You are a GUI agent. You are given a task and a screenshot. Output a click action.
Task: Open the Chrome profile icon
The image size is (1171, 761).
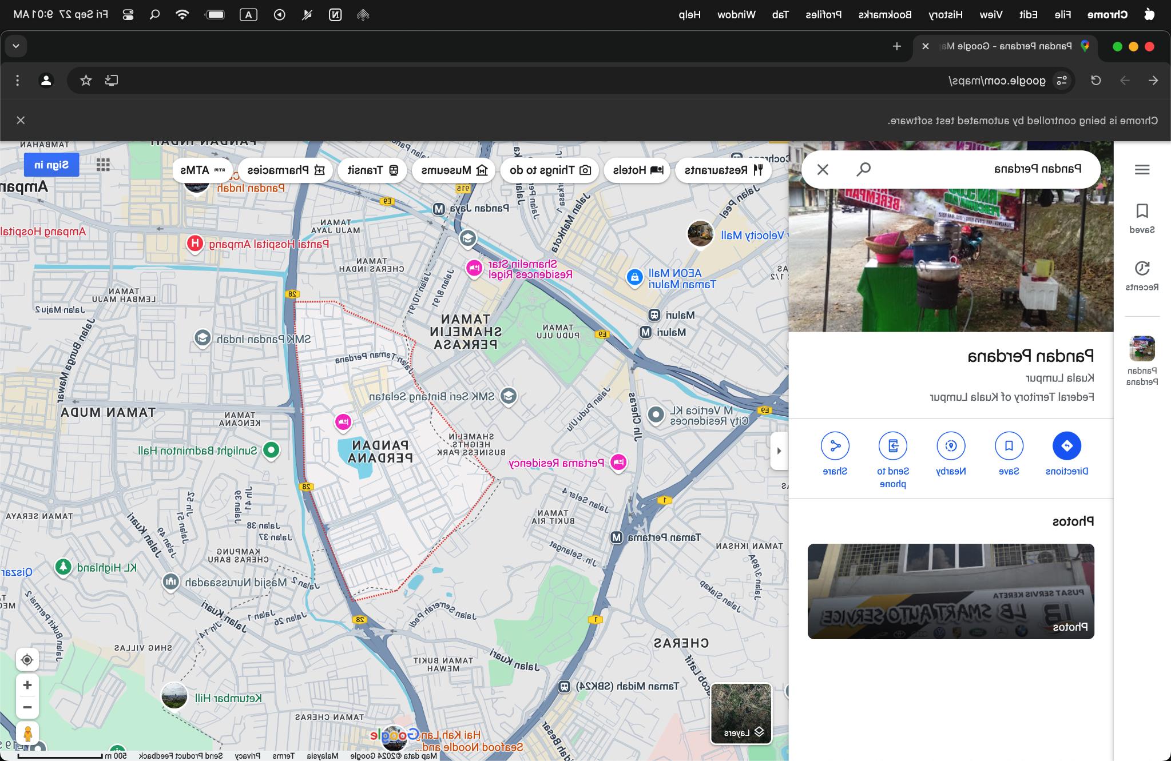pos(46,80)
